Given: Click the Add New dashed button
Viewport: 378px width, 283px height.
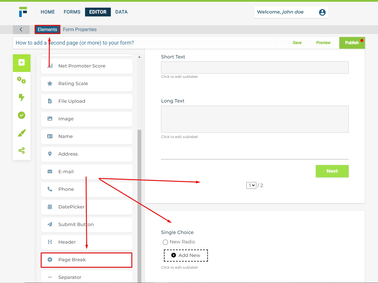Looking at the screenshot, I should pyautogui.click(x=186, y=255).
